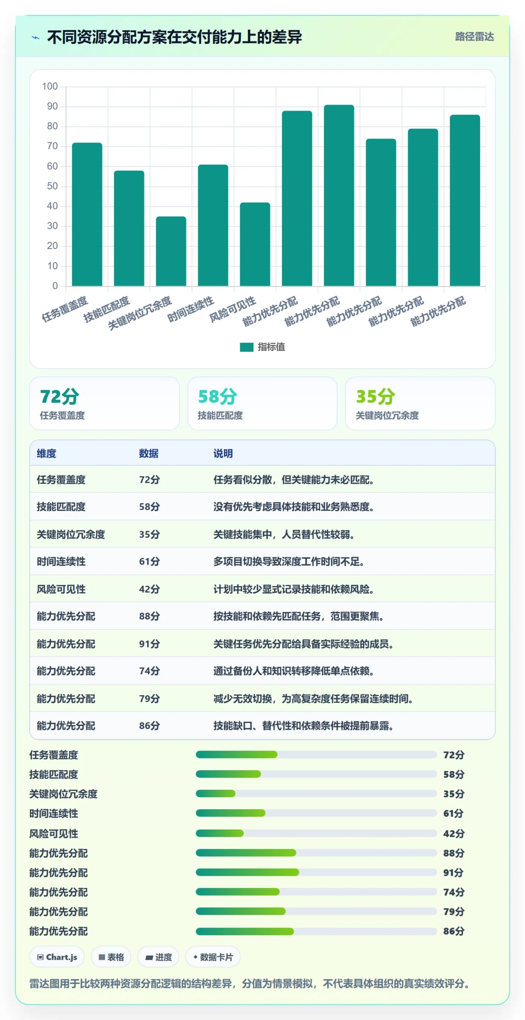The height and width of the screenshot is (1020, 525).
Task: Click the Chart.js chip
Action: click(57, 957)
